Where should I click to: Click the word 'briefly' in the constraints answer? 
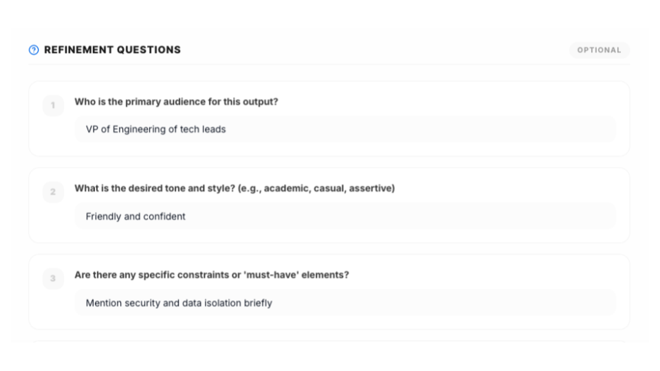click(258, 303)
